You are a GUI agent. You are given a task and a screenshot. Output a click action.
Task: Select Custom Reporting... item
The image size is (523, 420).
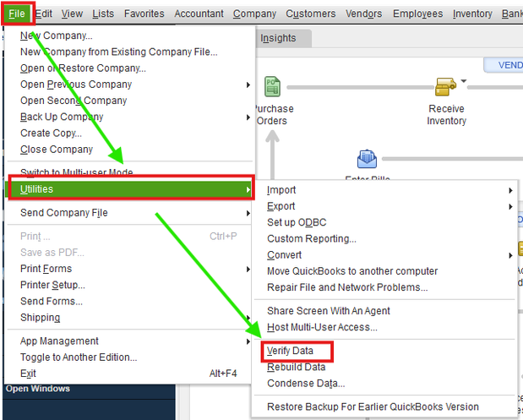pos(384,238)
